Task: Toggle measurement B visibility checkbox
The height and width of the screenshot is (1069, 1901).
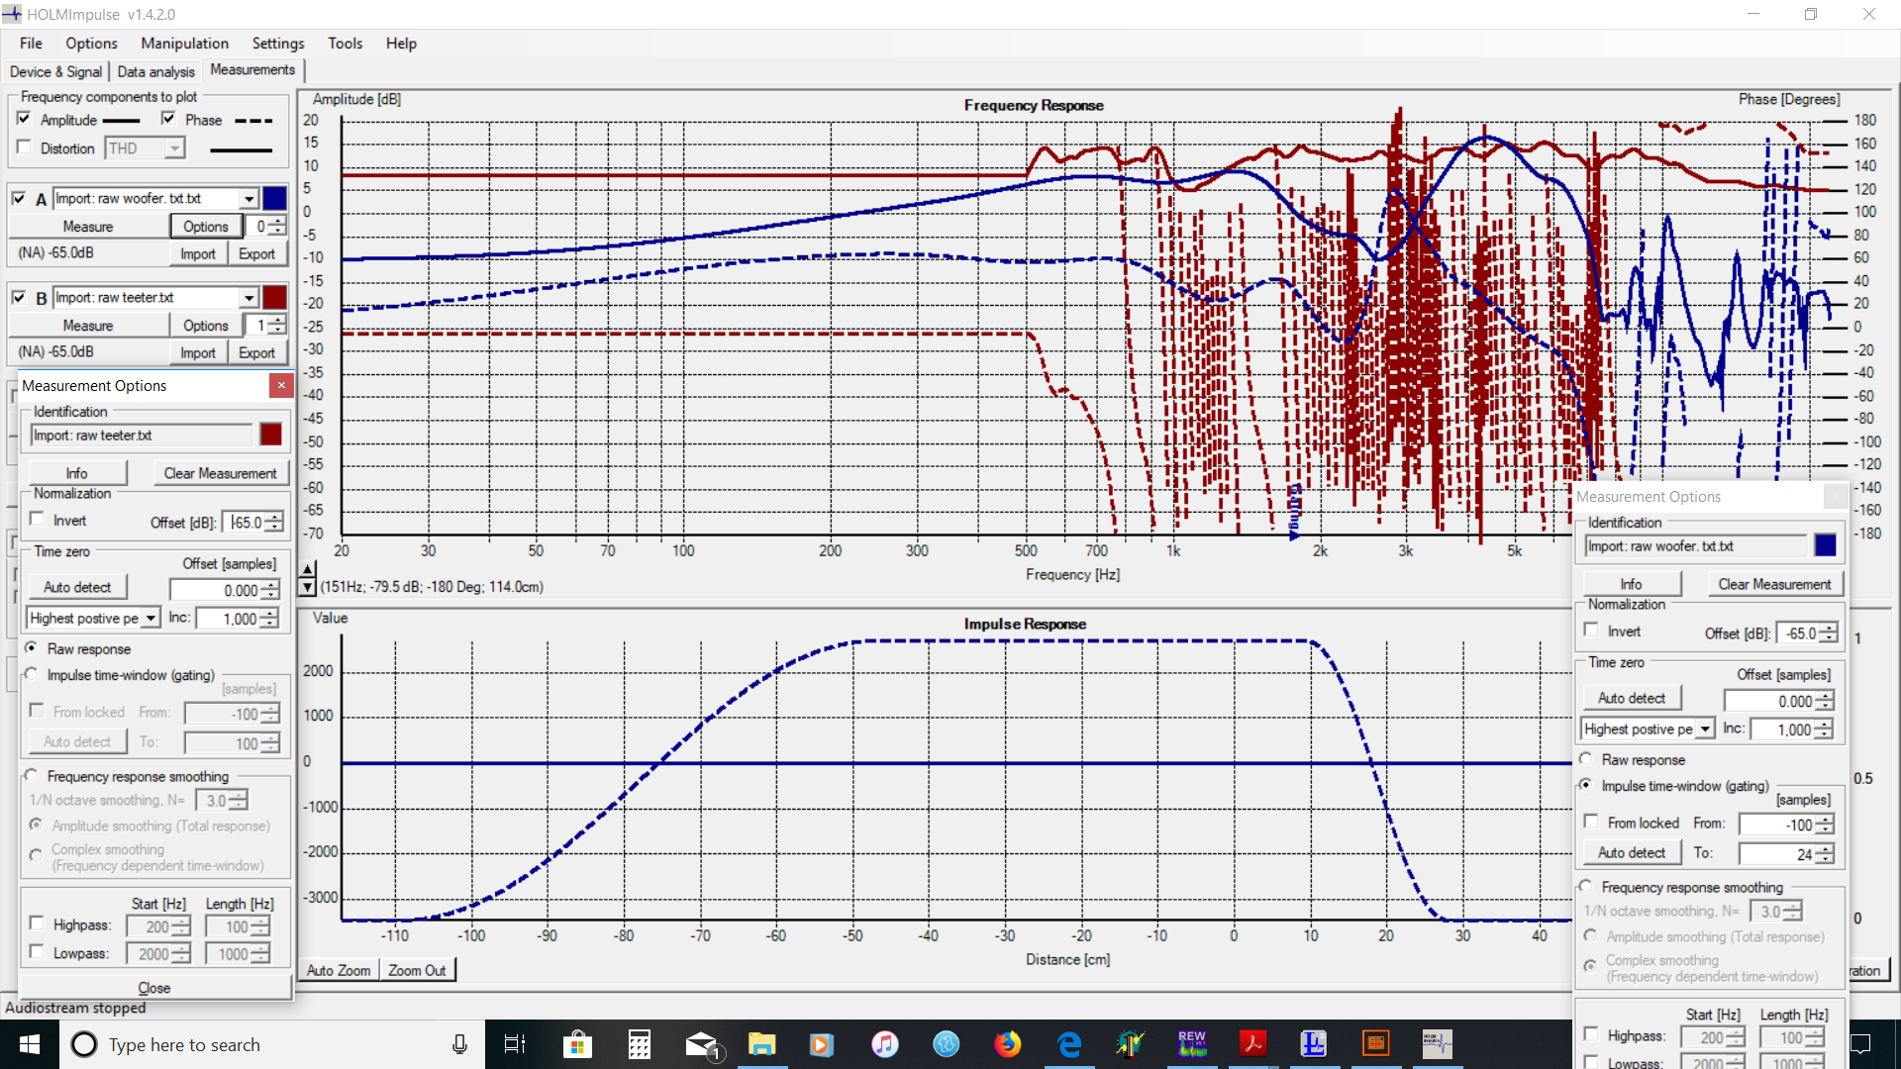Action: 19,297
